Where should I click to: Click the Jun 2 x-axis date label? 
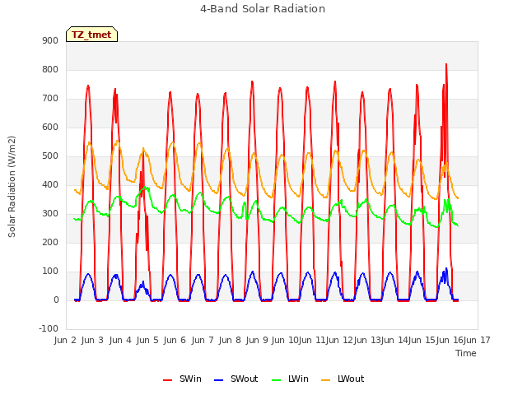tap(65, 340)
